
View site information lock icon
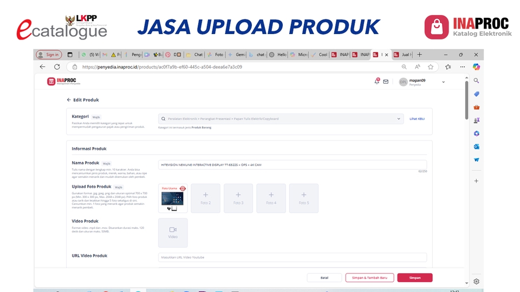coord(75,67)
